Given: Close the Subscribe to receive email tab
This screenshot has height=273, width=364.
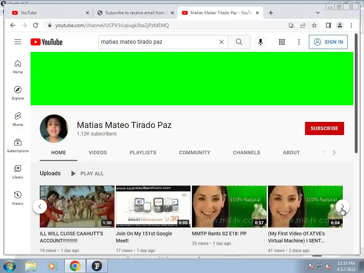Looking at the screenshot, I should 172,13.
